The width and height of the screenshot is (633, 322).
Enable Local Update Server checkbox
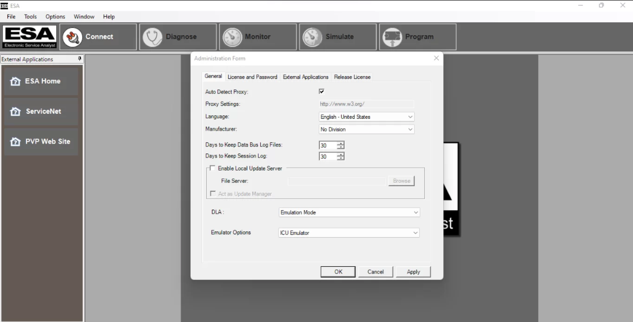[x=212, y=168]
